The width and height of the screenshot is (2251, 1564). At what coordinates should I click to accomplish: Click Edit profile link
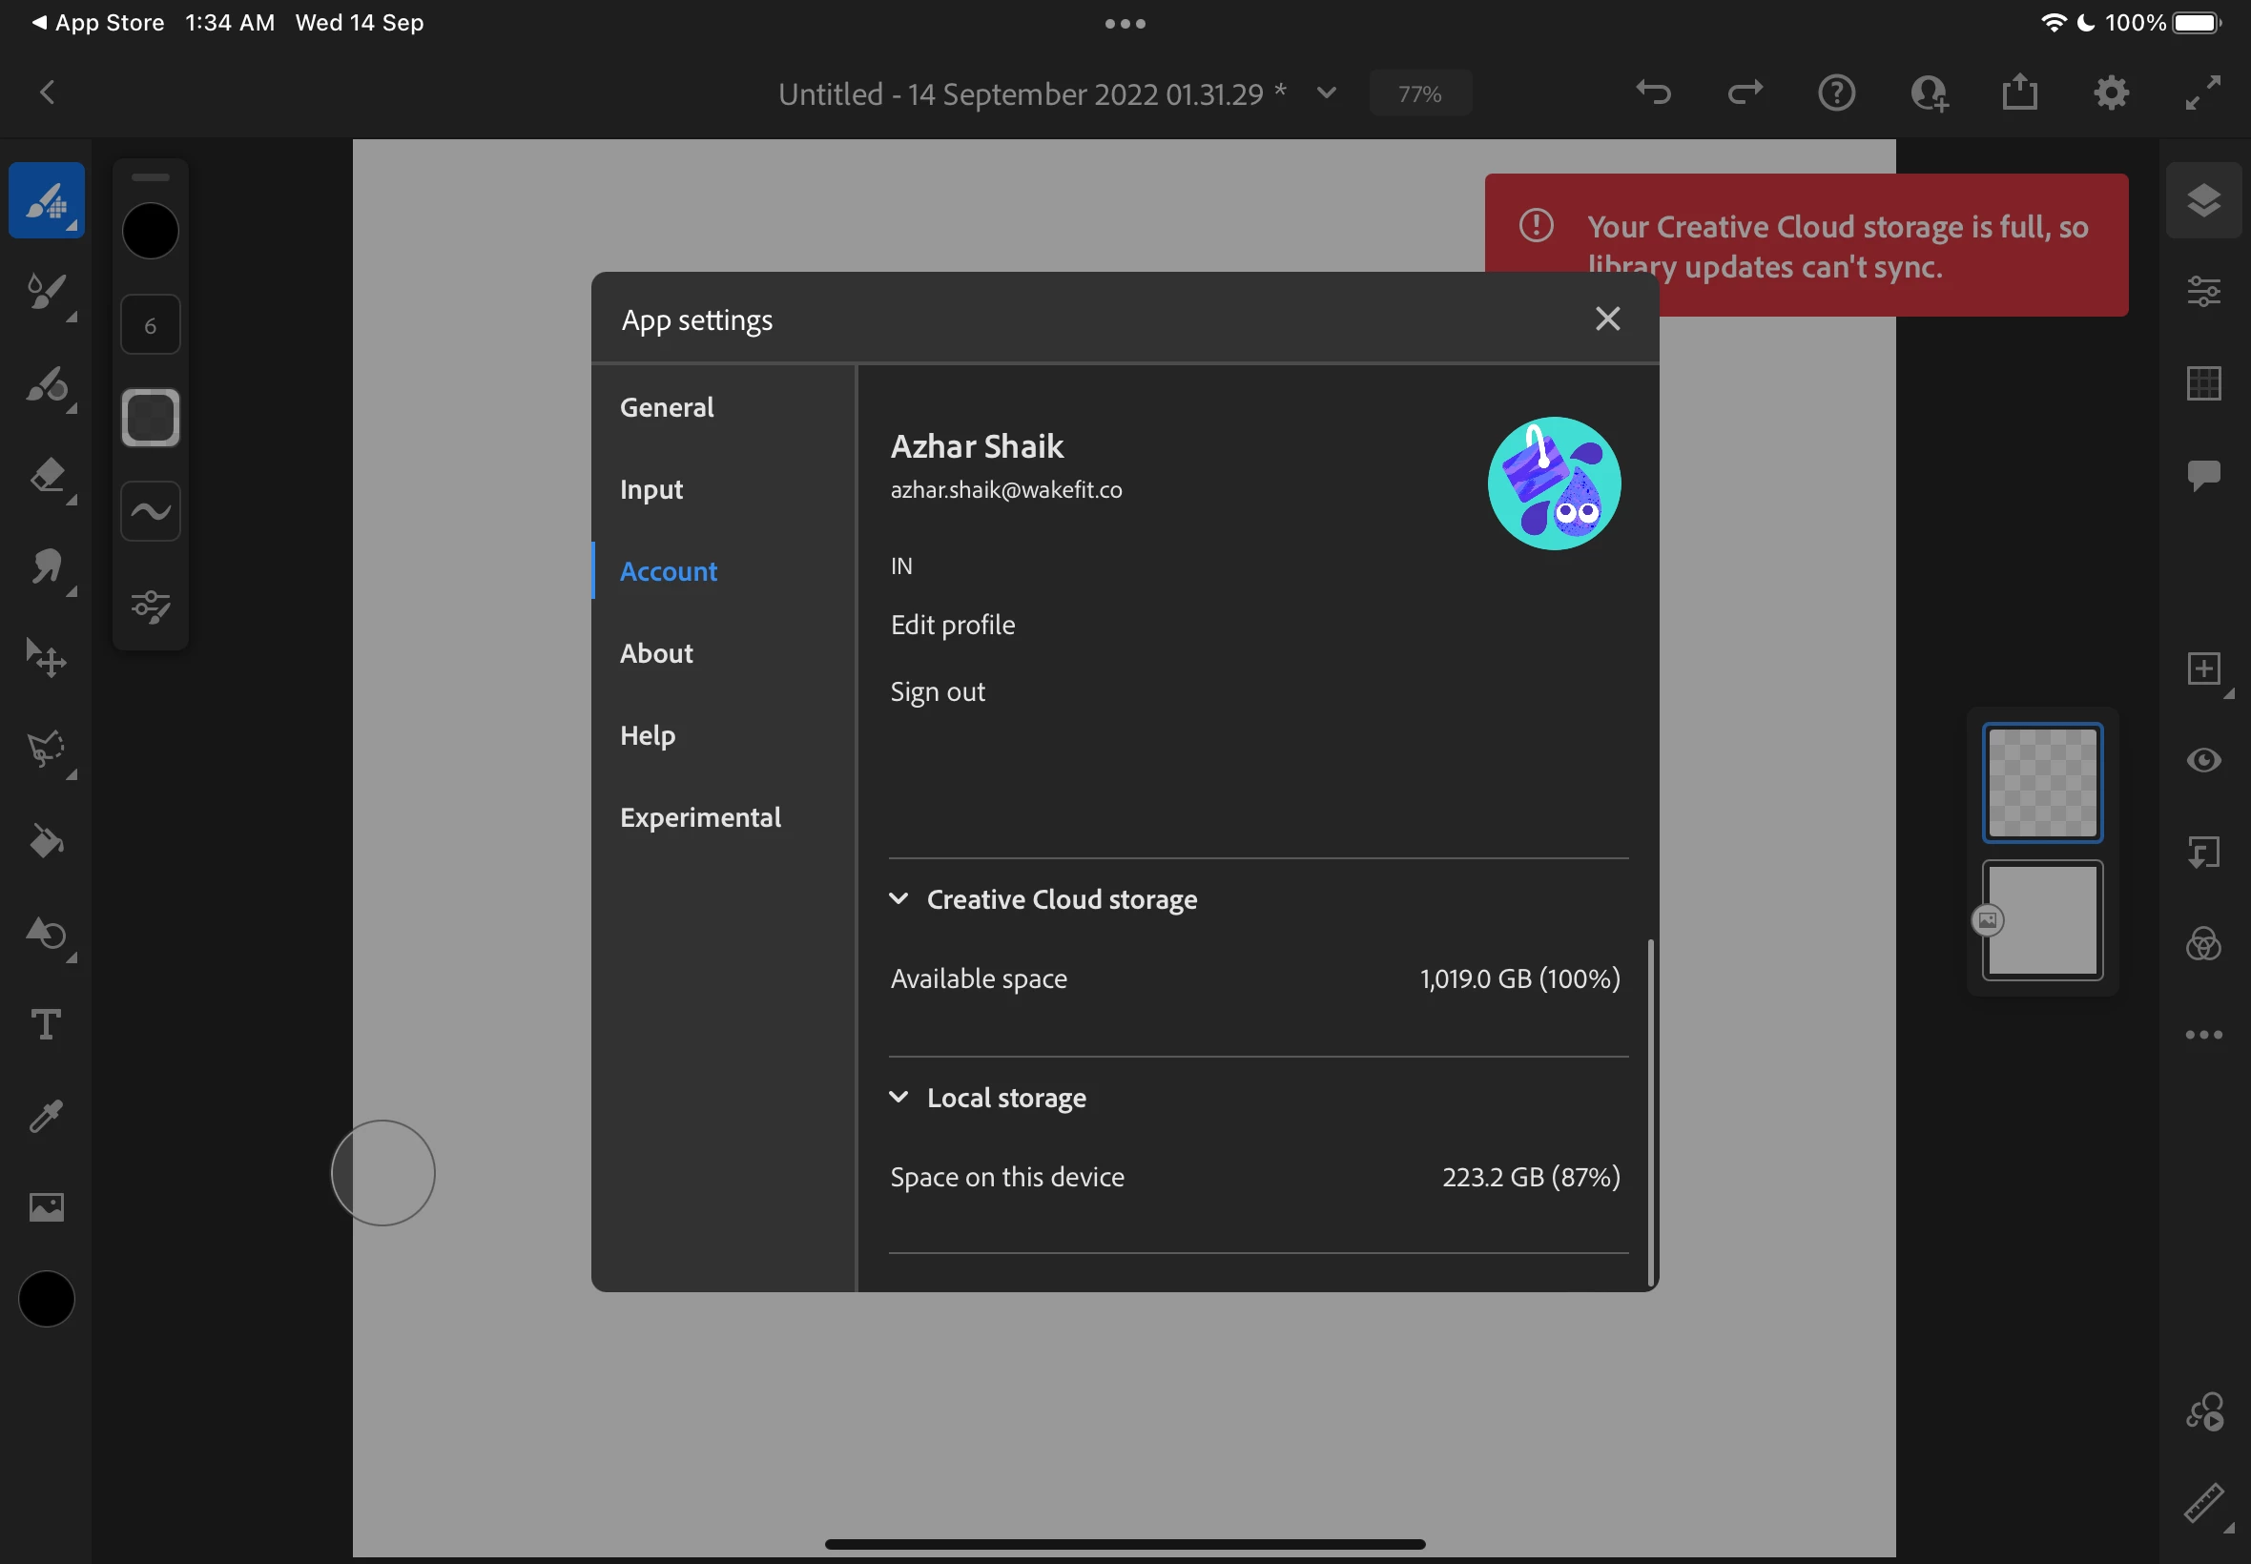click(952, 626)
